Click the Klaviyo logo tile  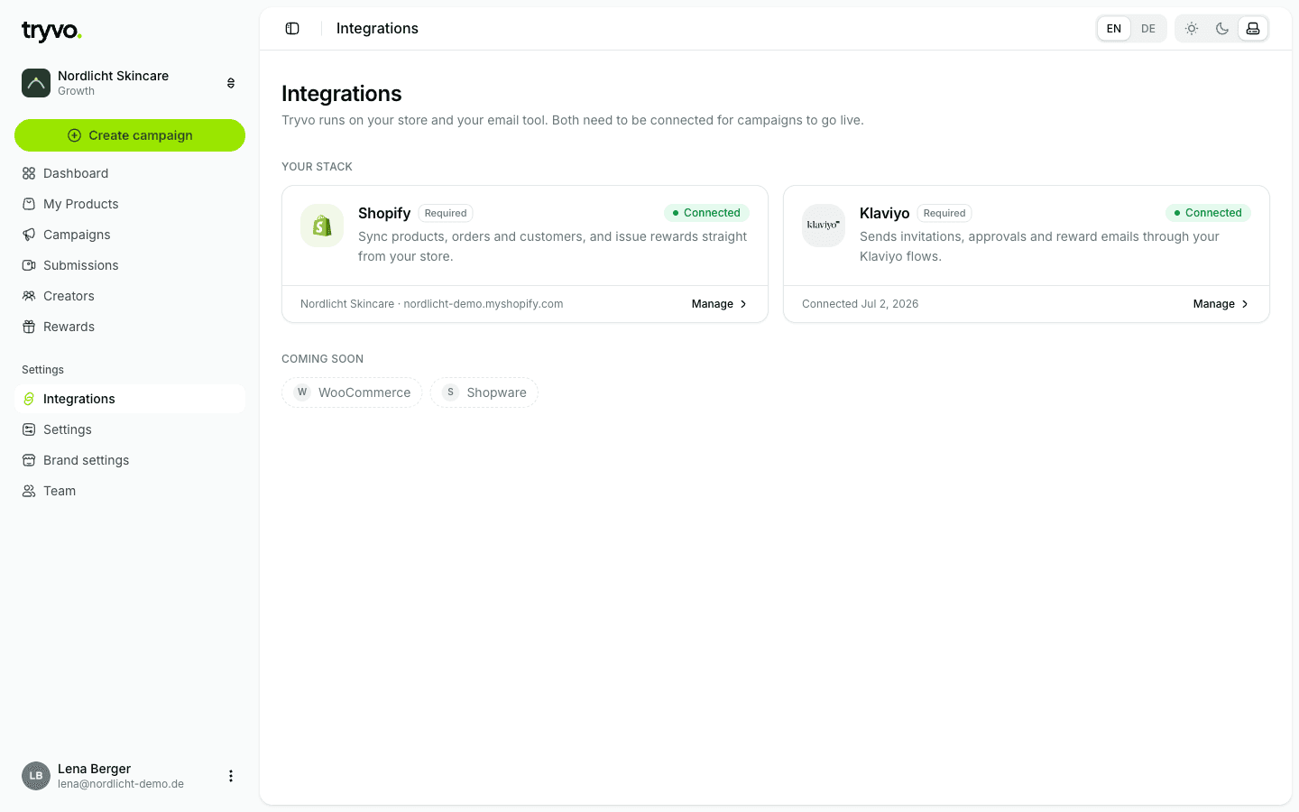click(x=824, y=226)
